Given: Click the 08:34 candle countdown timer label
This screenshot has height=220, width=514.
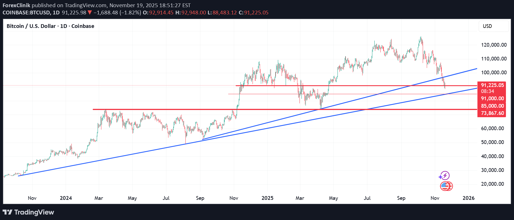Looking at the screenshot, I should 488,91.
